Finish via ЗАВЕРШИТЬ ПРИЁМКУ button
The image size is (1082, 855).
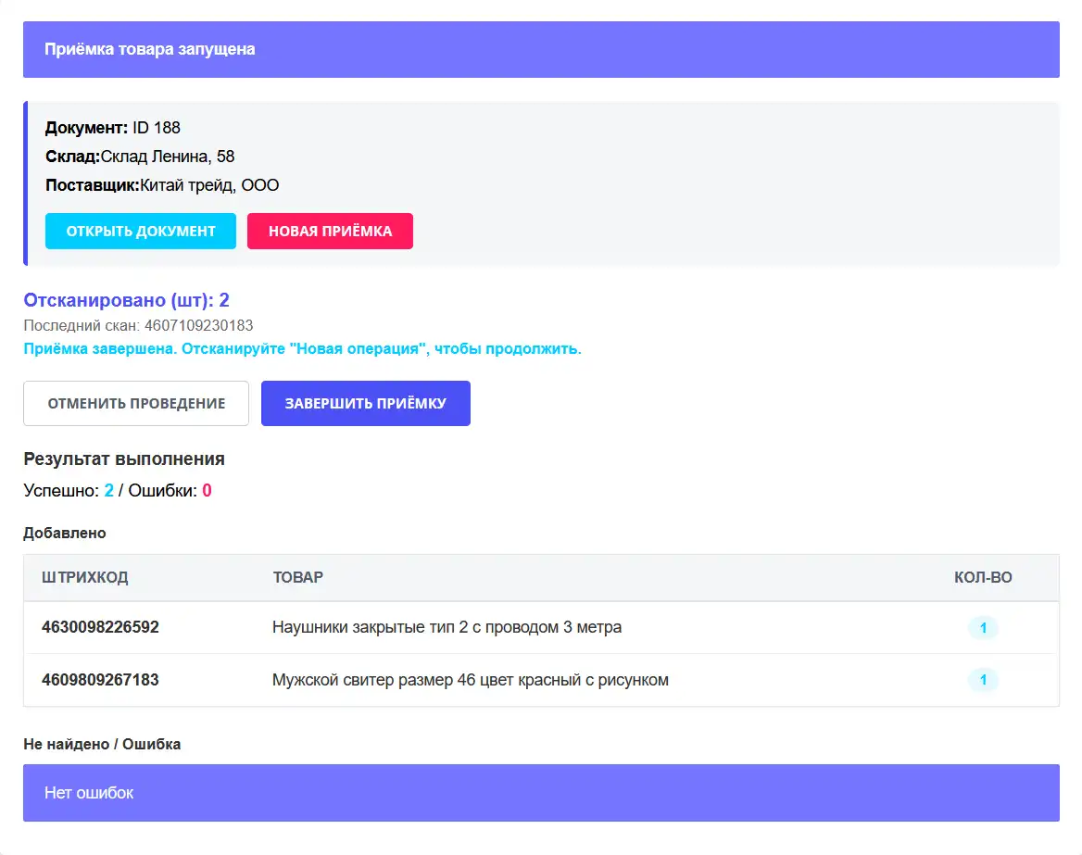click(365, 403)
